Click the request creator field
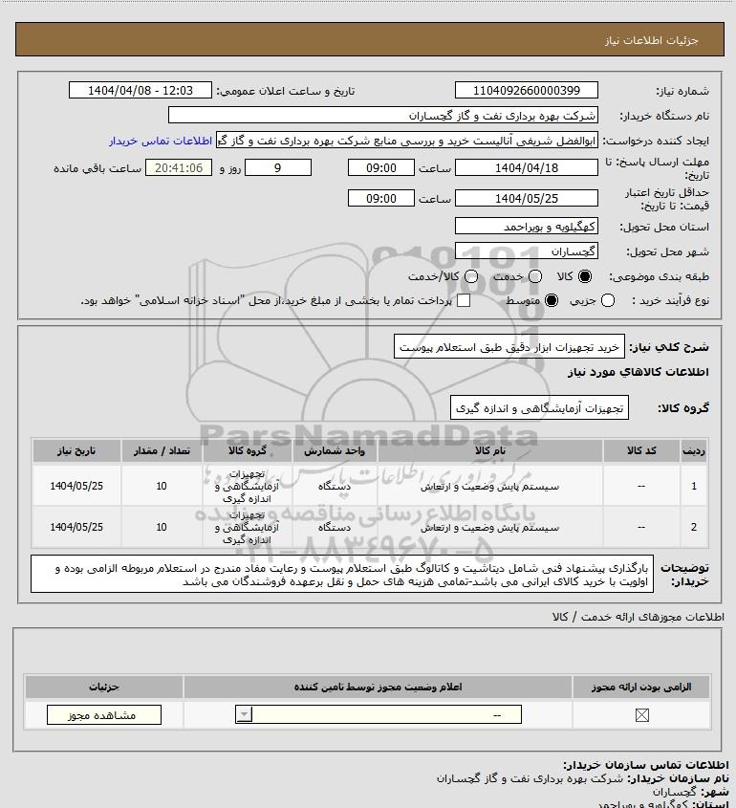Screen dimensions: 736x808 coord(407,141)
